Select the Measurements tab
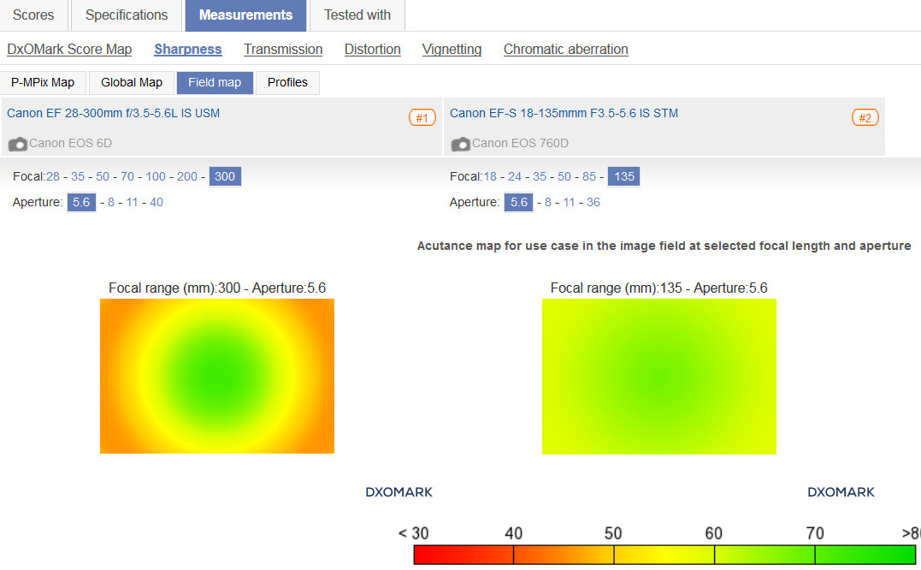Image resolution: width=921 pixels, height=570 pixels. point(245,15)
